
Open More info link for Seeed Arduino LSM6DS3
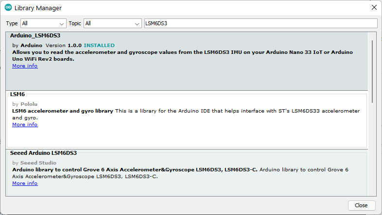25,183
